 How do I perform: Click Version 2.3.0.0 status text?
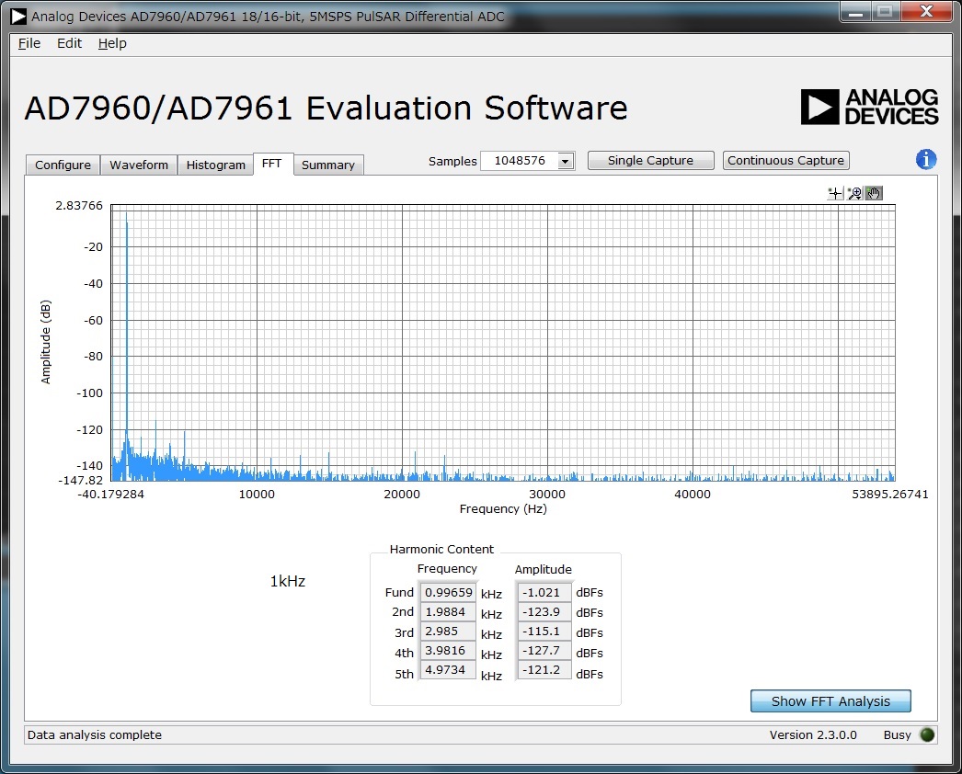[813, 734]
